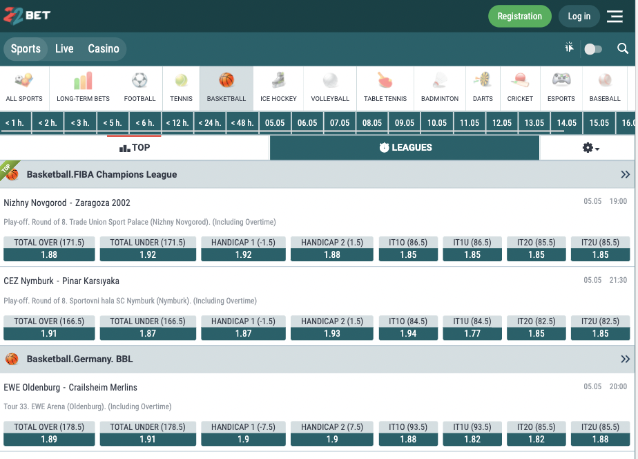Bet IT1O (84.5) odds 1.94
The width and height of the screenshot is (638, 459).
click(x=408, y=328)
